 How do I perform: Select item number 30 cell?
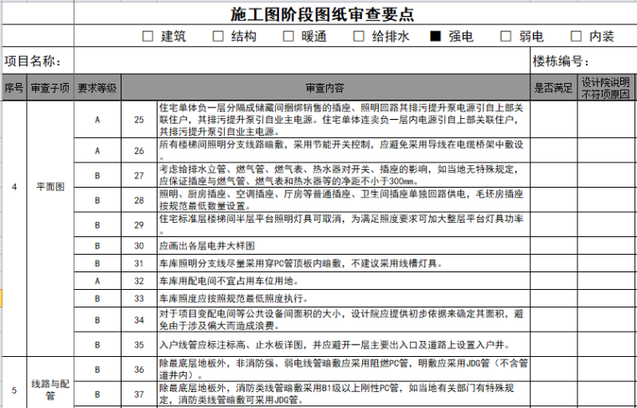(139, 246)
